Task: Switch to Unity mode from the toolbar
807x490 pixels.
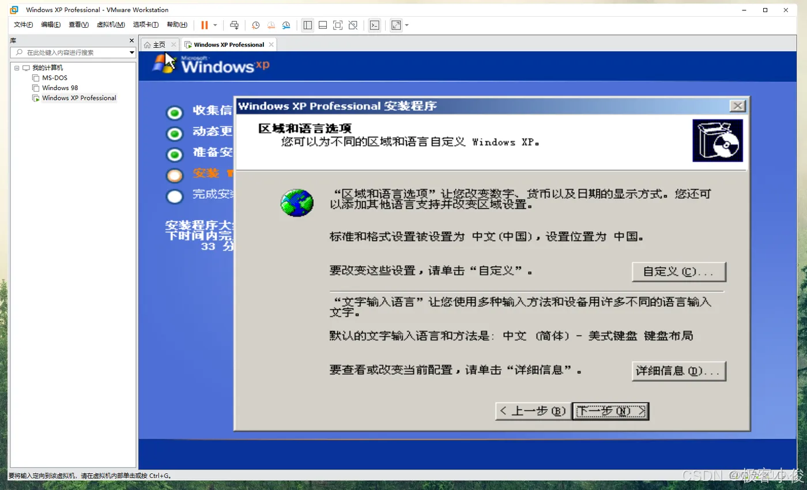Action: point(353,25)
